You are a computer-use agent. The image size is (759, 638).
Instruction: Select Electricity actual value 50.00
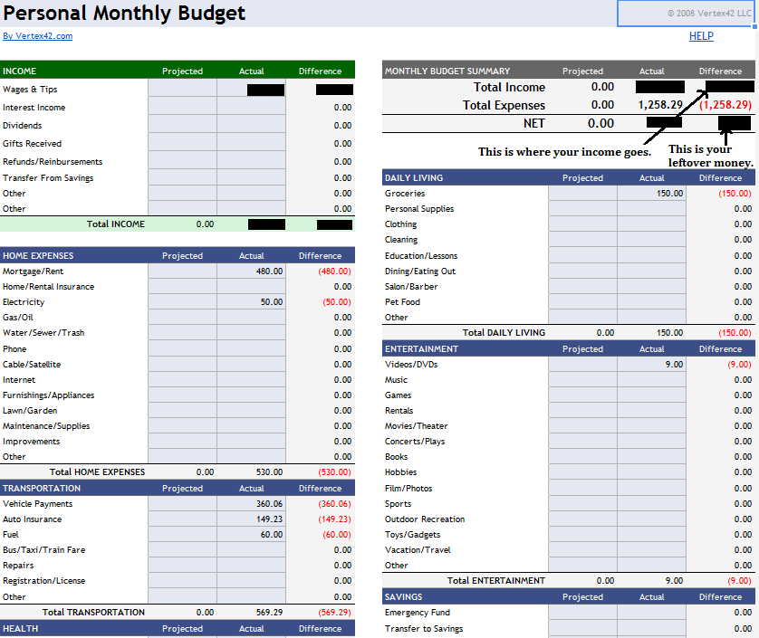pyautogui.click(x=251, y=302)
